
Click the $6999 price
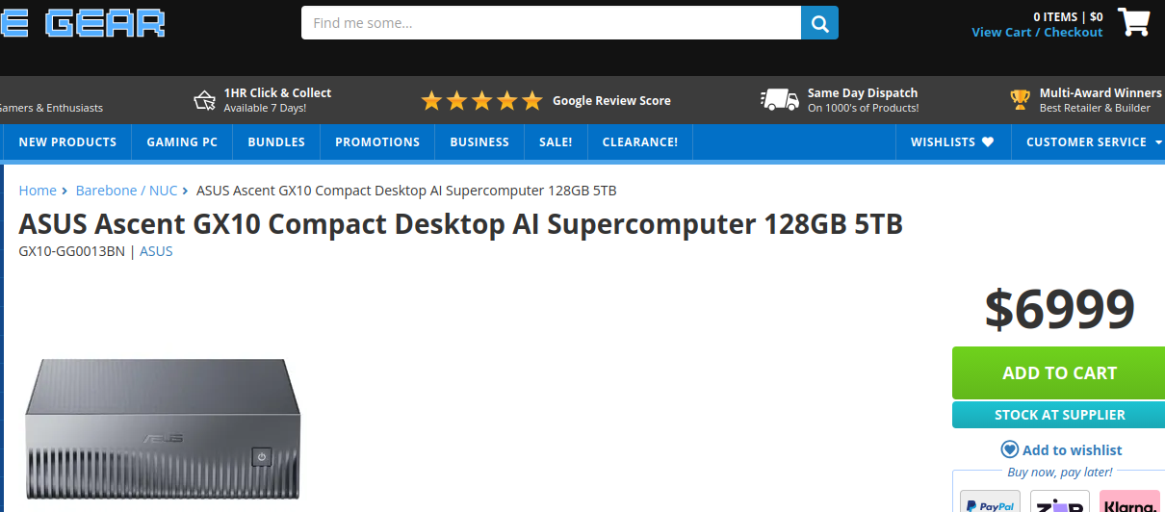[1059, 309]
